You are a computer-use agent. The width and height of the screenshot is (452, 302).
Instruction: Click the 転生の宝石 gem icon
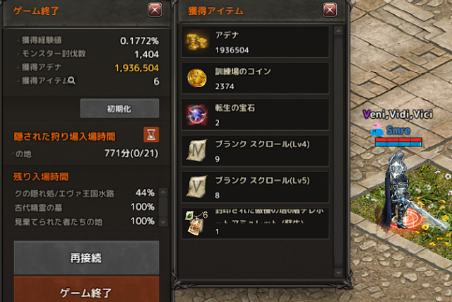[197, 115]
